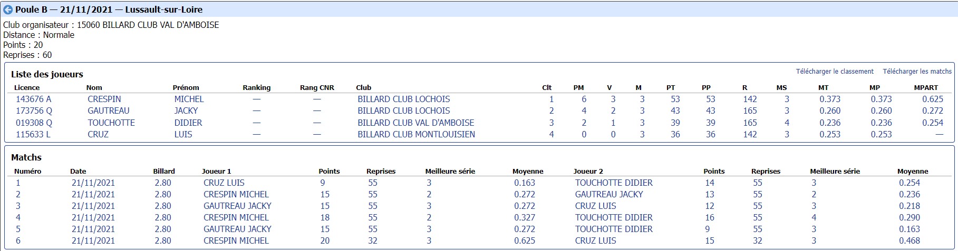Image resolution: width=958 pixels, height=251 pixels.
Task: Click the 0.625 moyenne in match 6
Action: [524, 240]
